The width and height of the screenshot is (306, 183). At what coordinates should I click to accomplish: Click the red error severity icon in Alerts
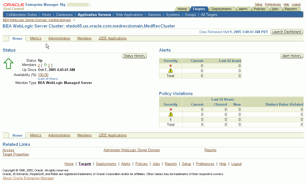(x=170, y=65)
